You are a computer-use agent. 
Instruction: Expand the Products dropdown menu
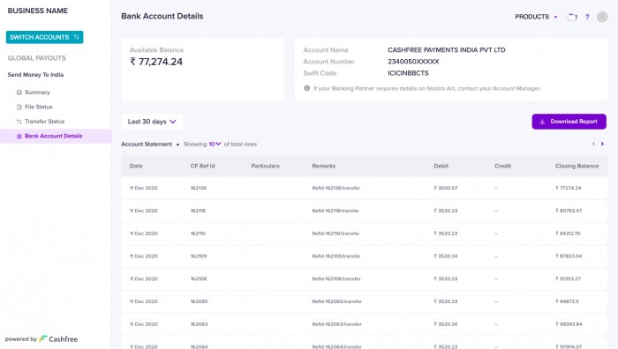coord(536,17)
